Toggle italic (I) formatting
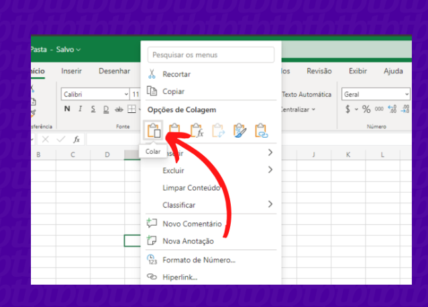This screenshot has width=428, height=307. [x=81, y=109]
